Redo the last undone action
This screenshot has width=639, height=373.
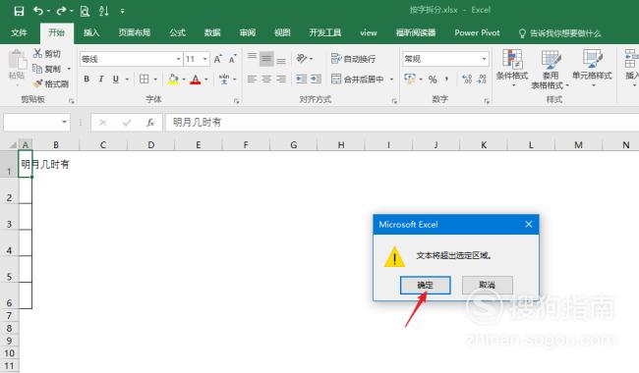61,11
